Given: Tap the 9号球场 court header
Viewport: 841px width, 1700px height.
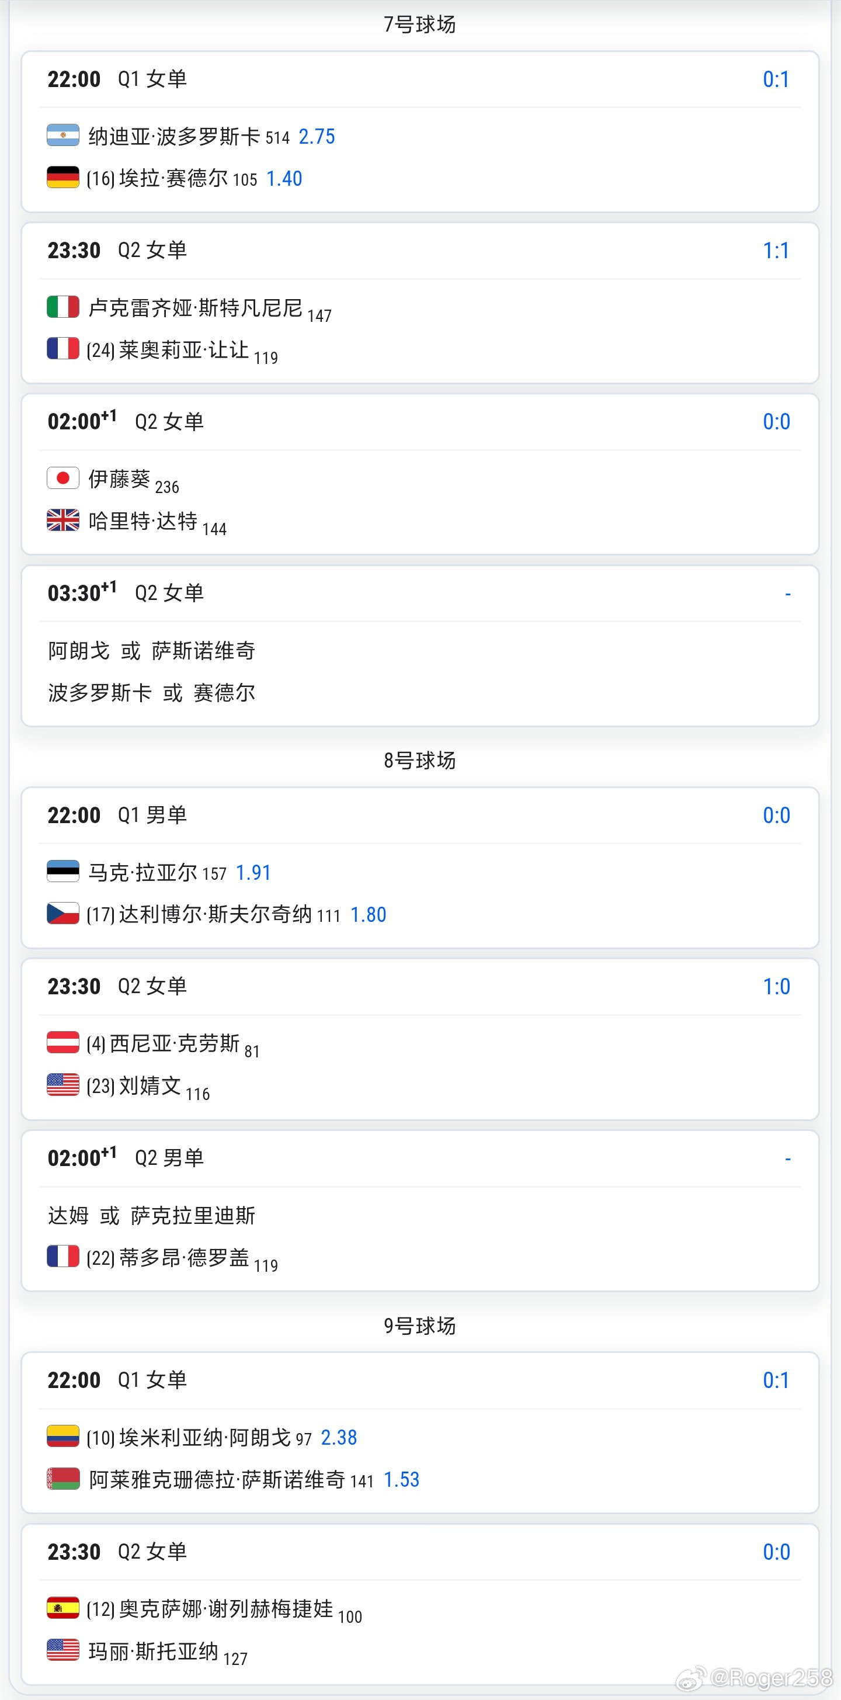Looking at the screenshot, I should [420, 1325].
